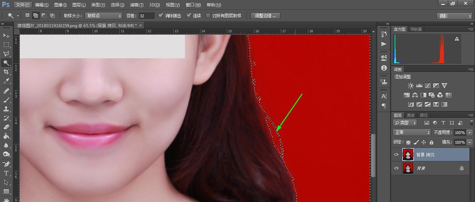475x202 pixels.
Task: Hide the 背景 拷贝 layer
Action: [396, 155]
